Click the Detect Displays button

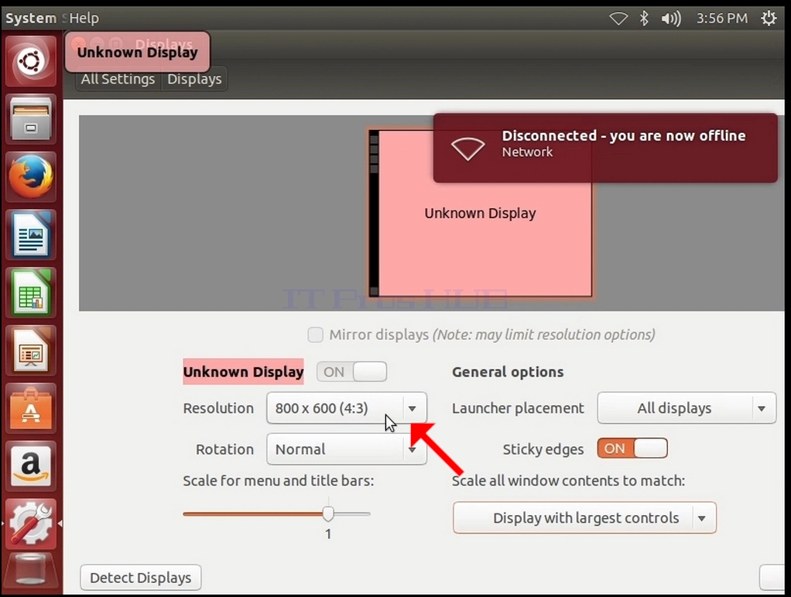click(141, 578)
